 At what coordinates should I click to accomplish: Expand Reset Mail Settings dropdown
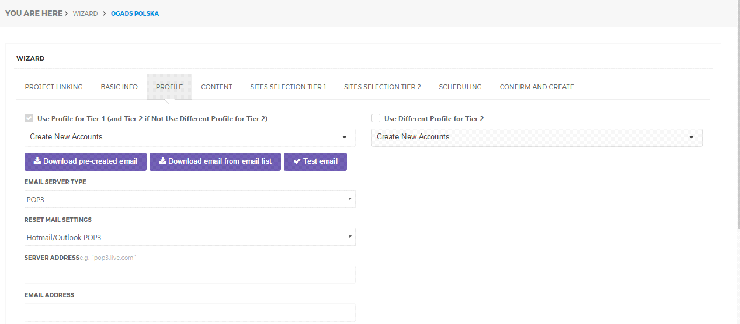coord(190,237)
